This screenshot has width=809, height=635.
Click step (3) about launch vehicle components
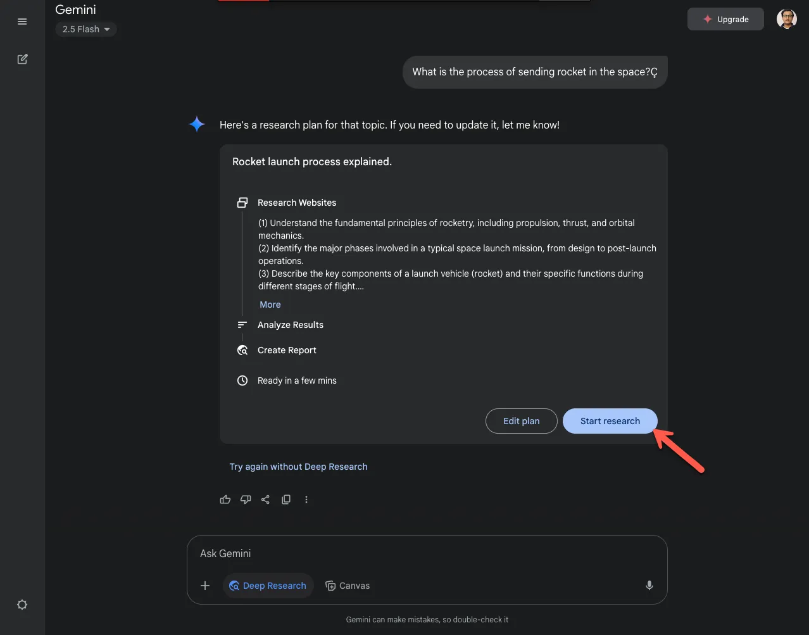(451, 280)
